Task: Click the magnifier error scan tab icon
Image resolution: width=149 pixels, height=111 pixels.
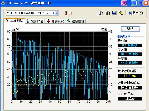Action: 69,21
